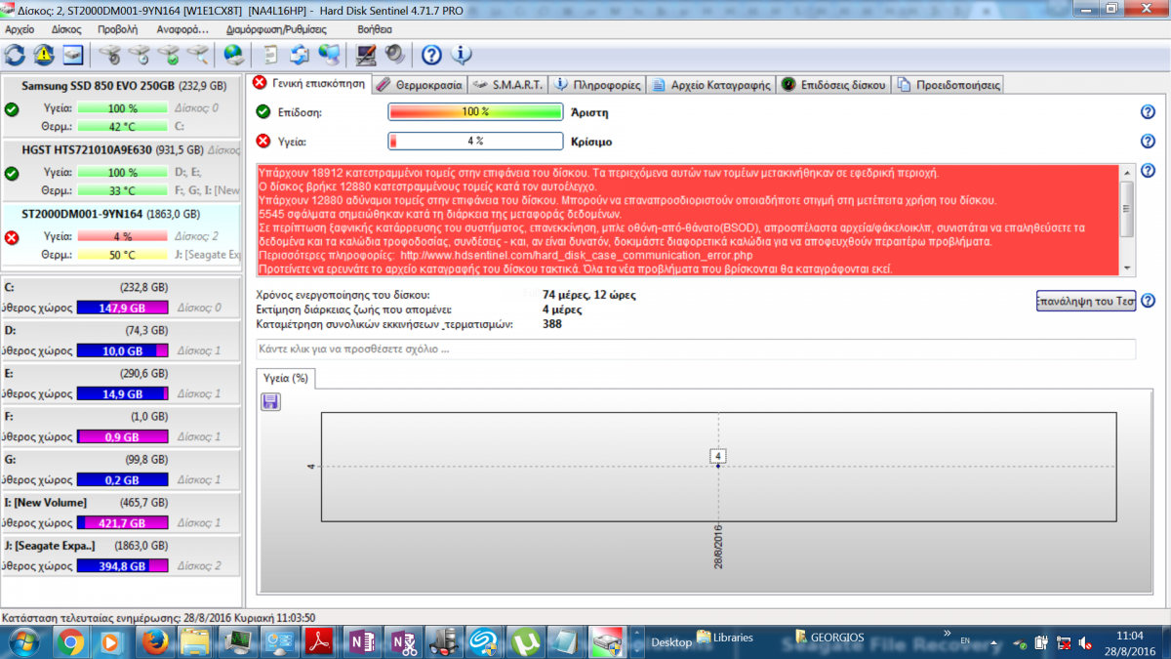Select Samsung SSD 850 EVO 250GB disk

coord(121,106)
